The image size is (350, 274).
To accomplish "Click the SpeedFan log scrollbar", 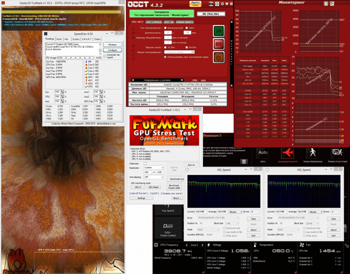I will click(x=100, y=48).
